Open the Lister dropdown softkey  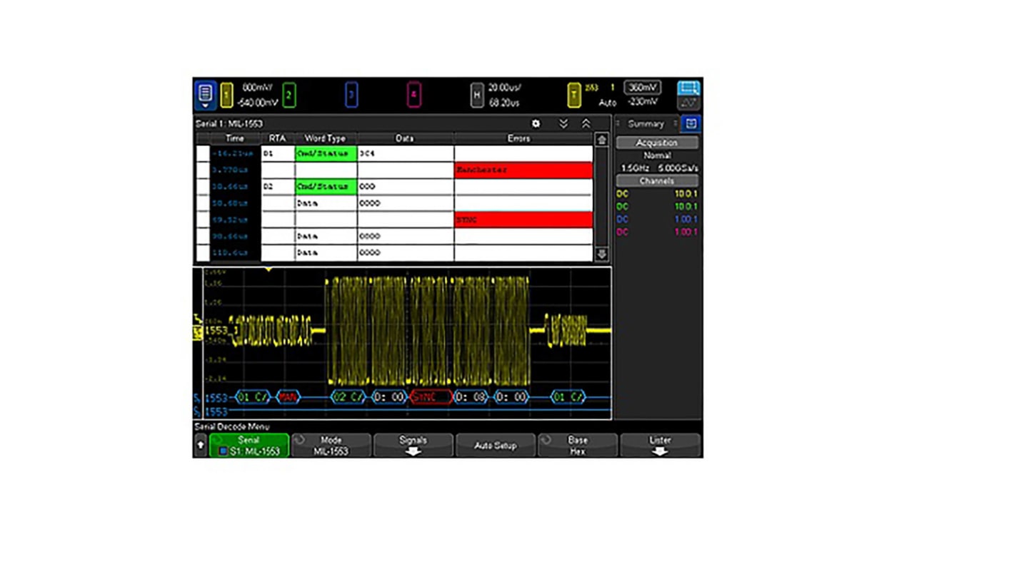pyautogui.click(x=658, y=445)
